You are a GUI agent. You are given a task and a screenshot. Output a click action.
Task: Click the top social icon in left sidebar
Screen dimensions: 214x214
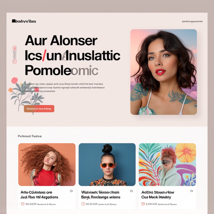(x=15, y=48)
